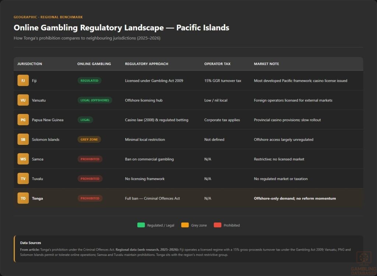The width and height of the screenshot is (377, 276).
Task: Click the MARKET NOTE column header
Action: (x=267, y=64)
